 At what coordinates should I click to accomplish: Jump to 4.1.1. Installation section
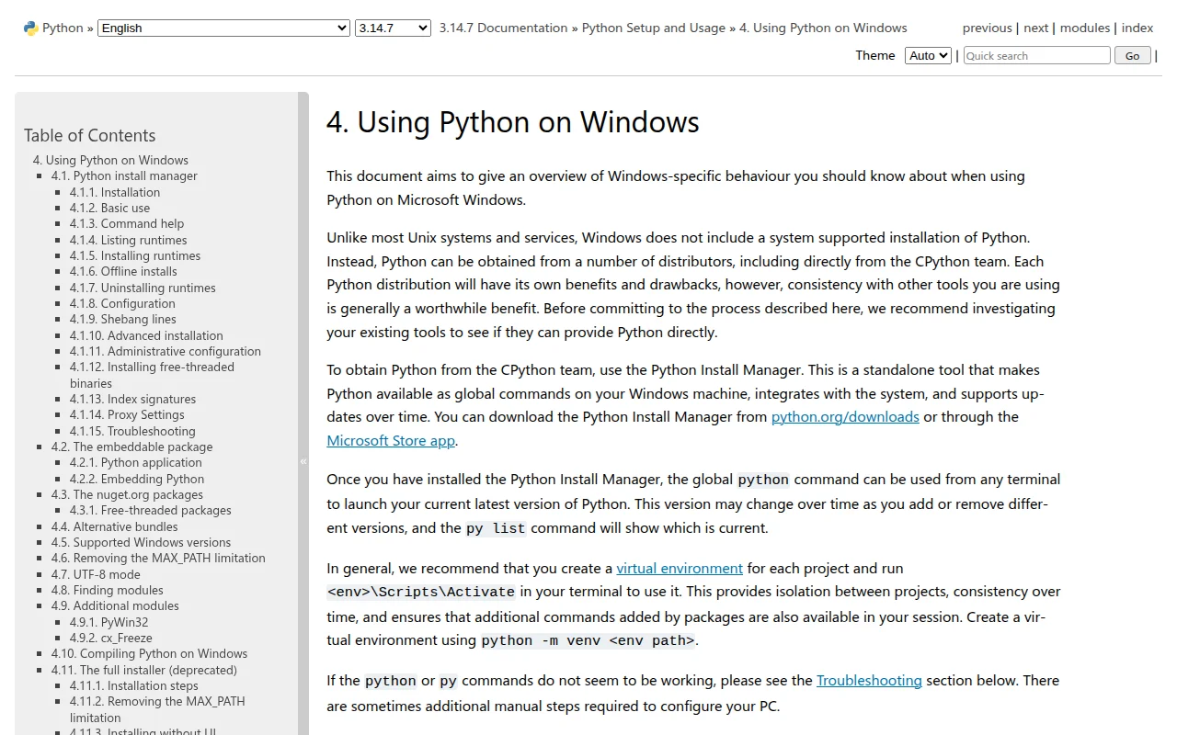point(115,192)
